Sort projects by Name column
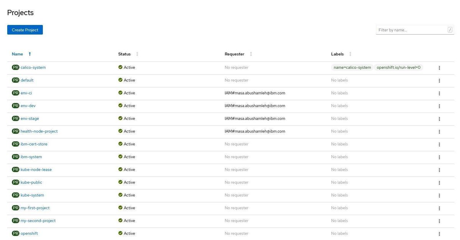460x240 pixels. (21, 54)
